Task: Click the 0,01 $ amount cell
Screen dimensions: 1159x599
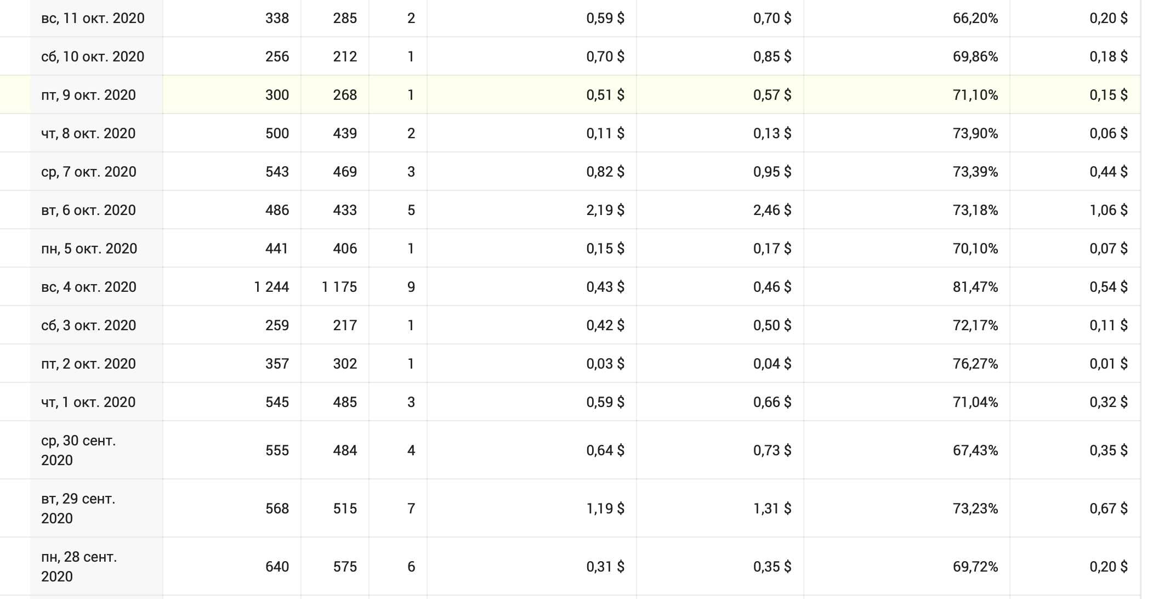Action: coord(1108,364)
